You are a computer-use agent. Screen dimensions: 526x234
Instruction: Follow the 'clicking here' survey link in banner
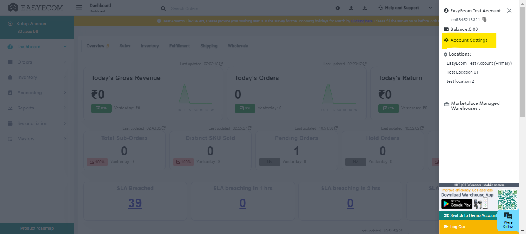(x=362, y=21)
